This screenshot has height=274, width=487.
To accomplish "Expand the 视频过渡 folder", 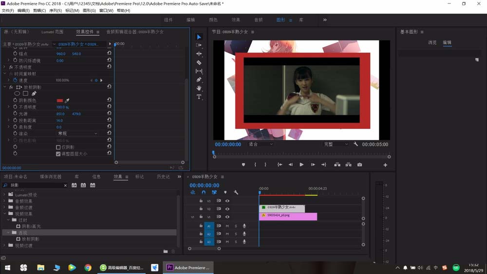I will pyautogui.click(x=4, y=245).
